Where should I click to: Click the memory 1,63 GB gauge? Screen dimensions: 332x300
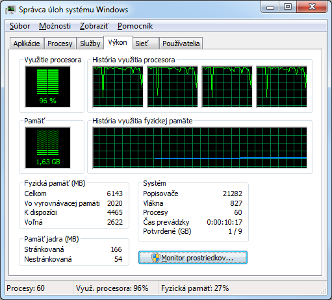pos(47,148)
